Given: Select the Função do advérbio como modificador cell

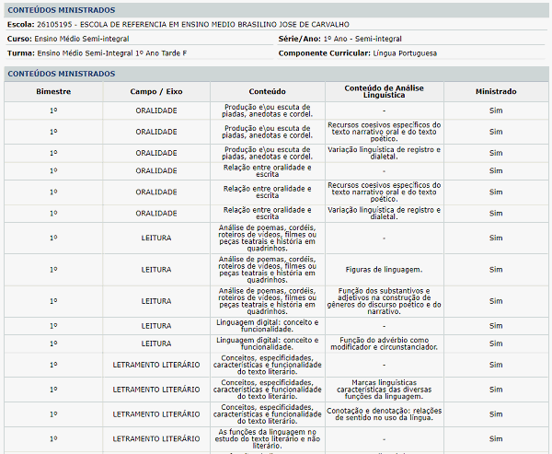Looking at the screenshot, I should coord(384,343).
